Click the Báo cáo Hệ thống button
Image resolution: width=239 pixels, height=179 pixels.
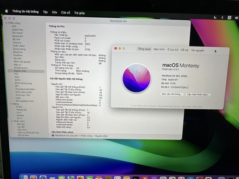[172, 94]
